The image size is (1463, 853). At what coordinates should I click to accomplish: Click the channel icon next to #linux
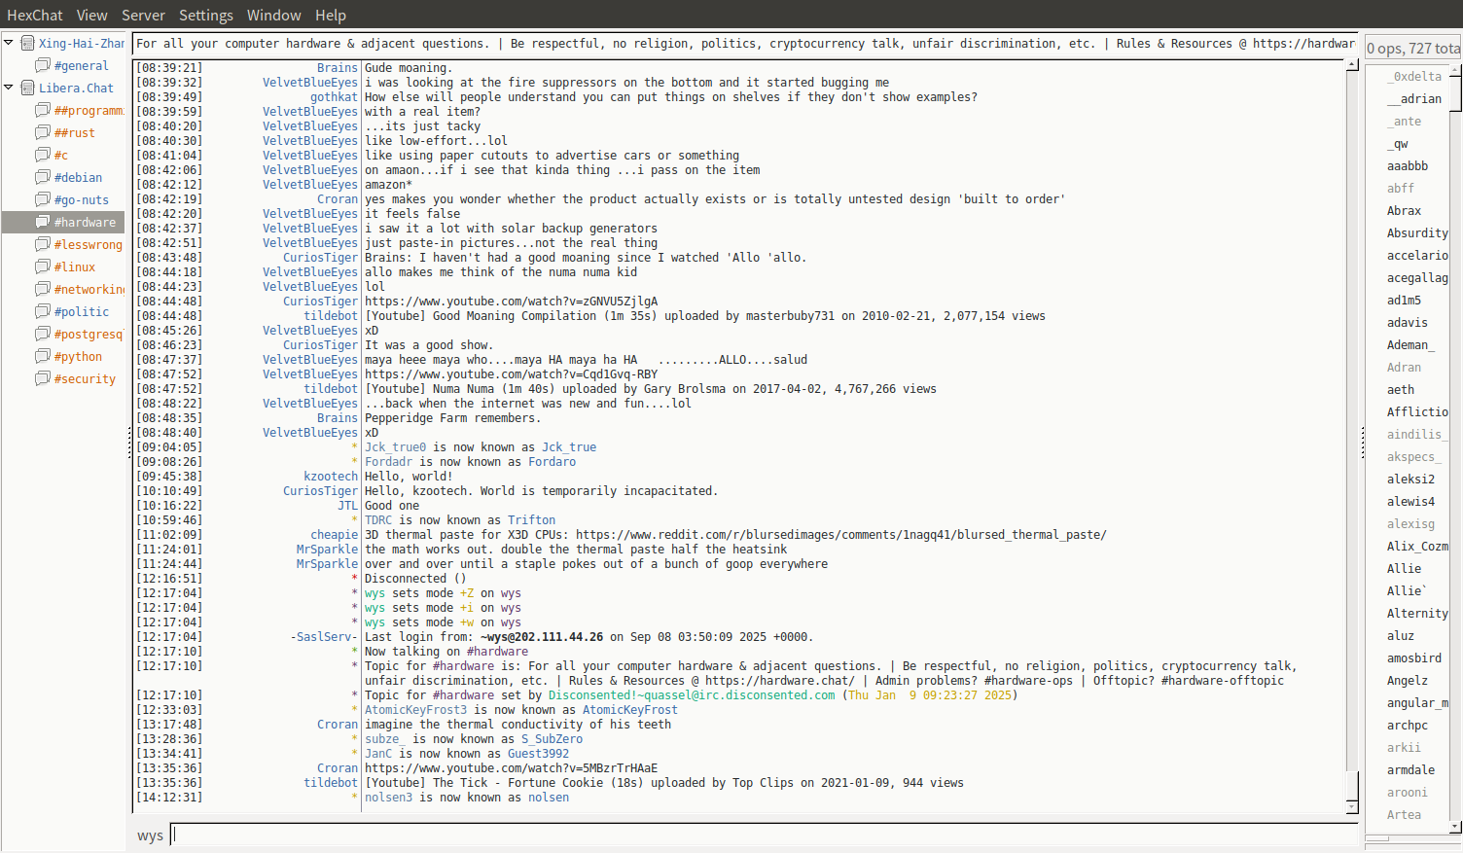coord(43,267)
